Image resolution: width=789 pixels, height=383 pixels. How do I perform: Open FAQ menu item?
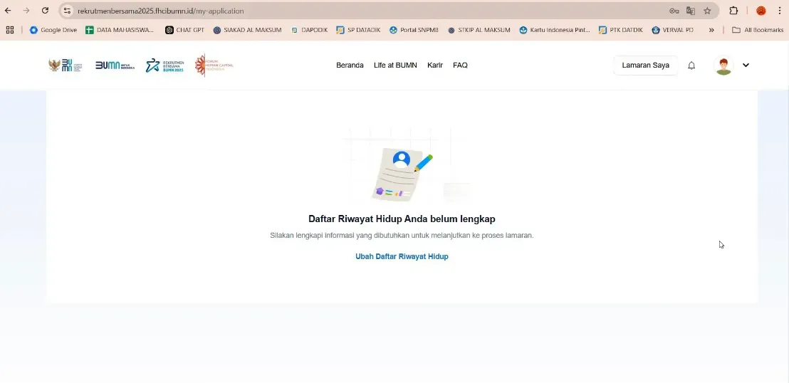pos(460,65)
